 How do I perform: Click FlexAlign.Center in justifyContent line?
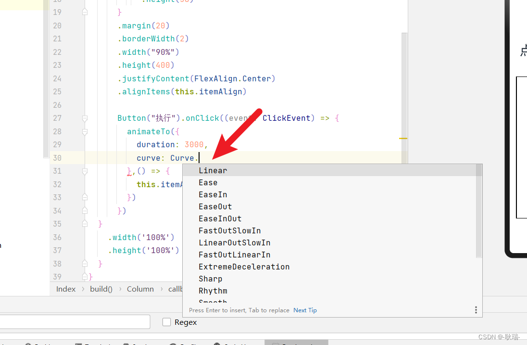233,79
